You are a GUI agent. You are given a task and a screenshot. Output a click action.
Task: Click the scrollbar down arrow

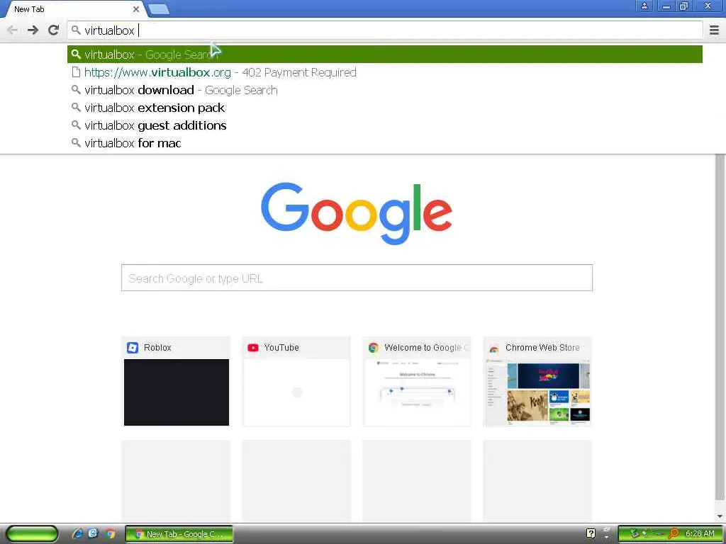click(720, 516)
